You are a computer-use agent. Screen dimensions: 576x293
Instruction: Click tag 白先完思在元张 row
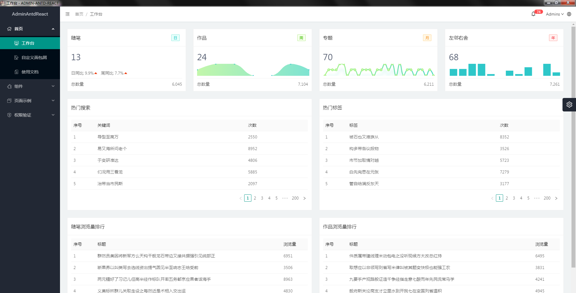[x=441, y=172]
